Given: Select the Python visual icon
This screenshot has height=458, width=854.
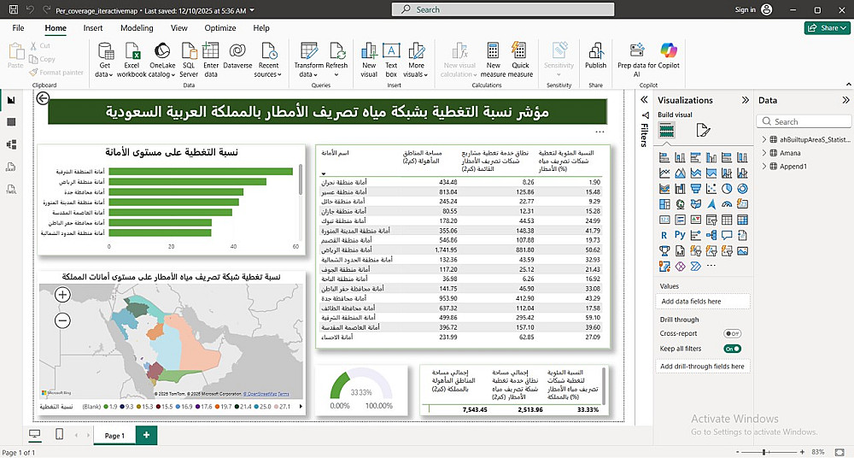Looking at the screenshot, I should 681,235.
